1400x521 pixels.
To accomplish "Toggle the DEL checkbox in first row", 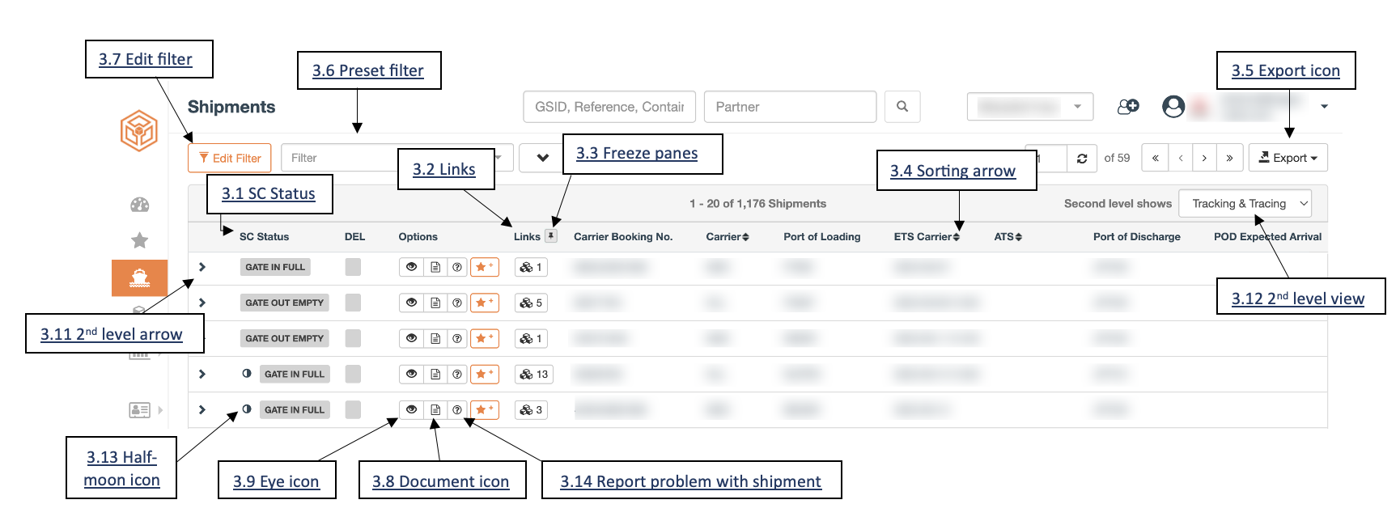I will click(x=353, y=267).
